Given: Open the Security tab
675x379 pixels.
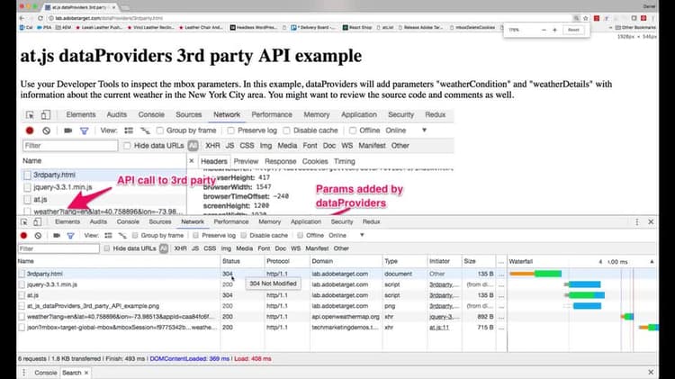Looking at the screenshot, I should [342, 221].
